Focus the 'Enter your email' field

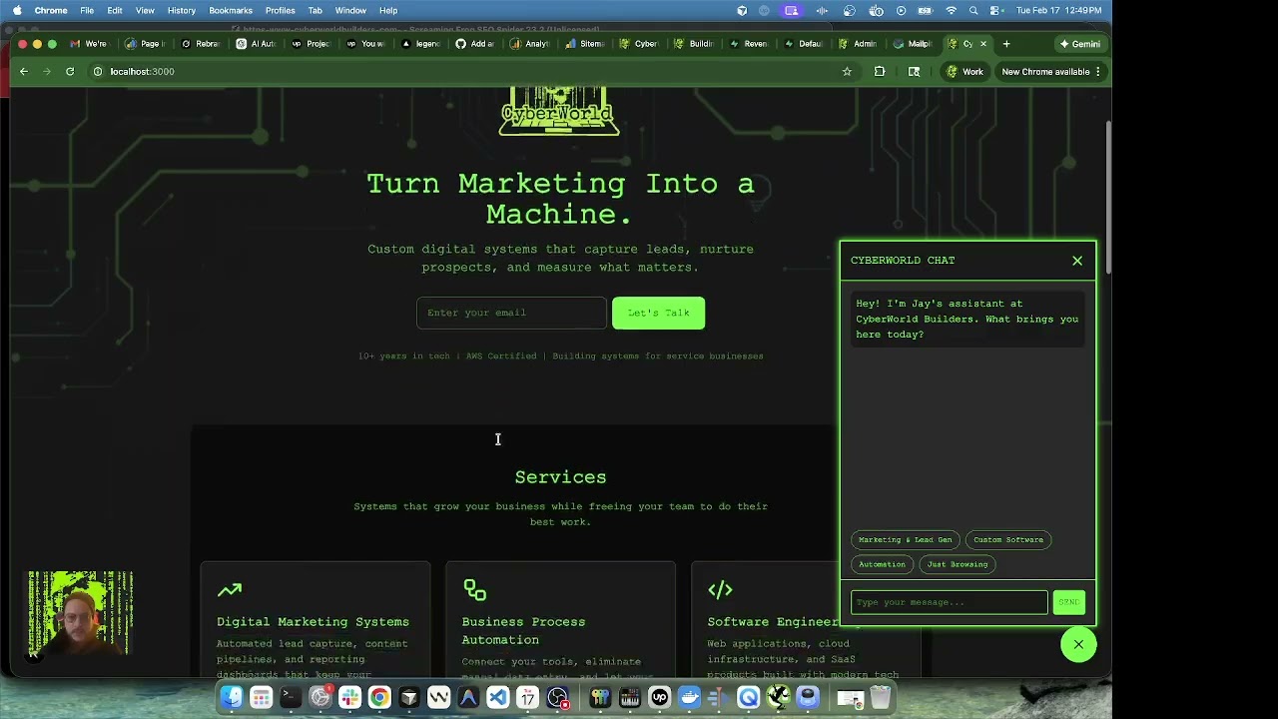click(511, 313)
